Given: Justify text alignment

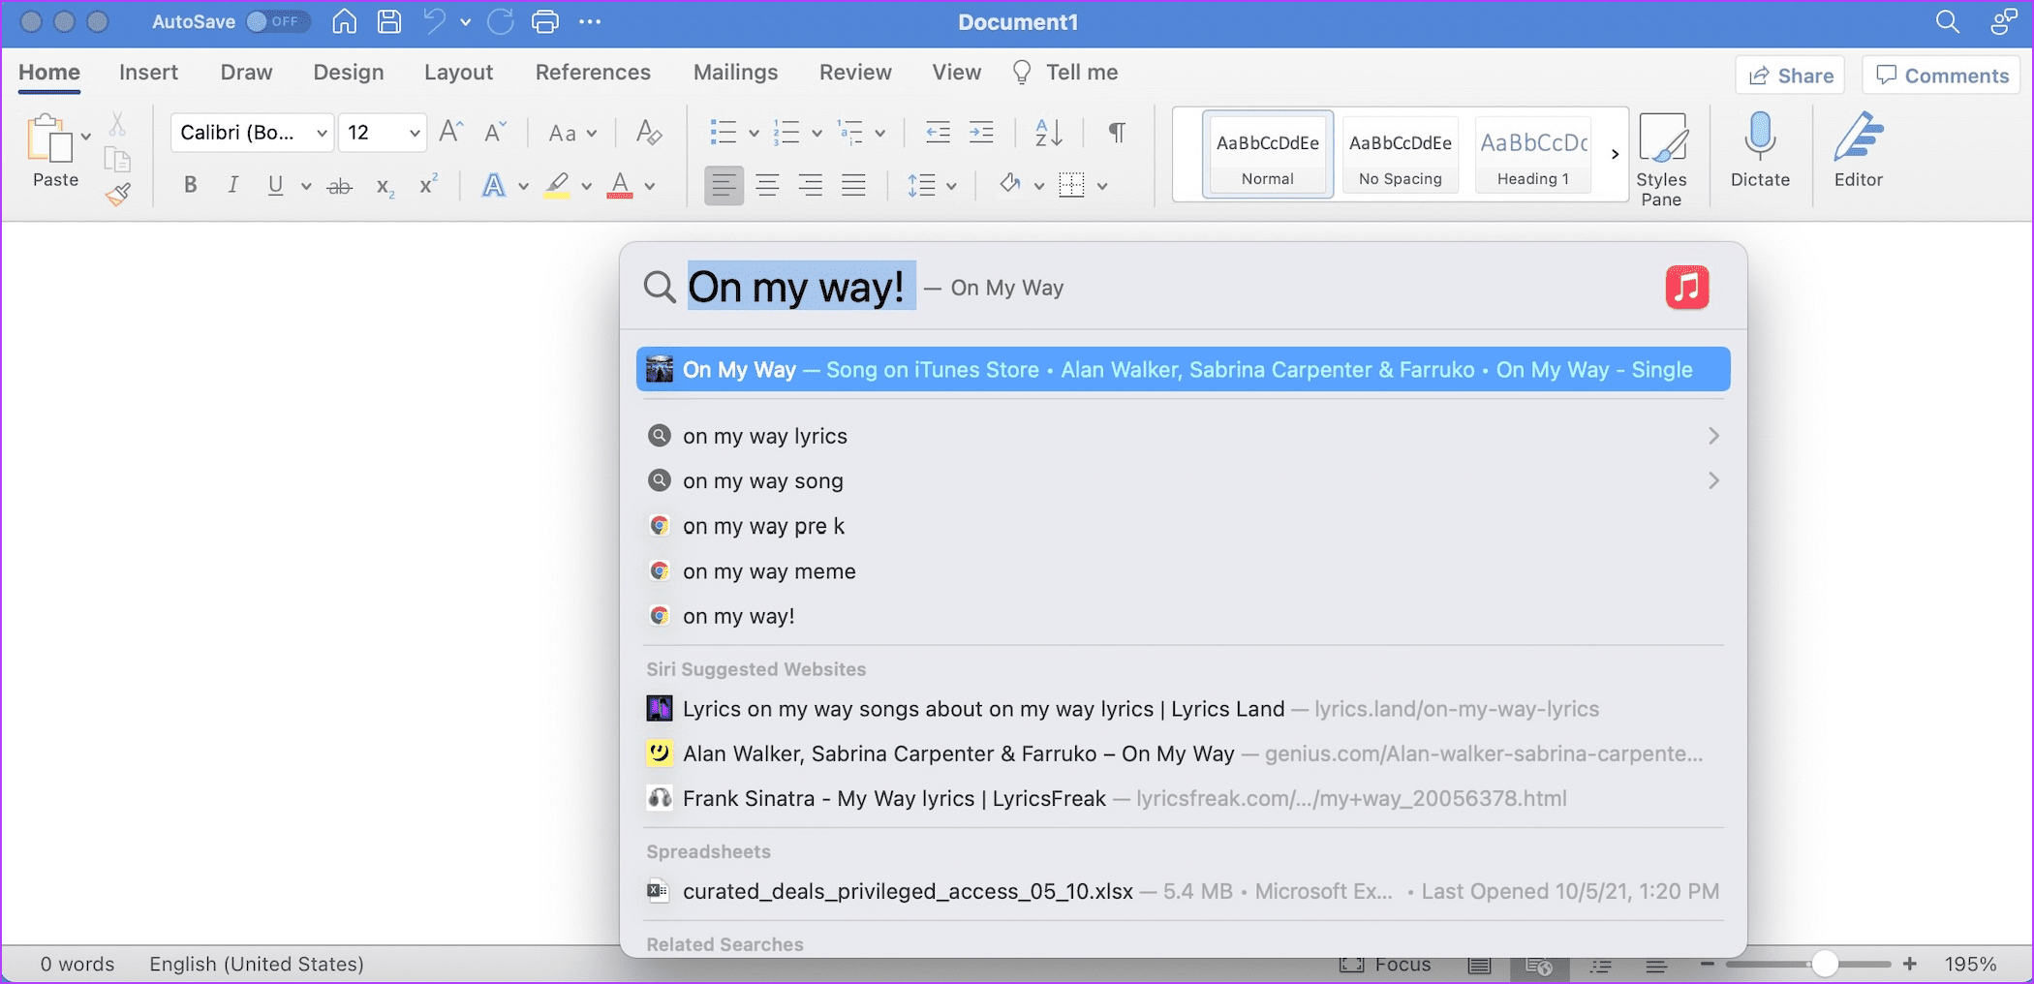Looking at the screenshot, I should click(853, 185).
